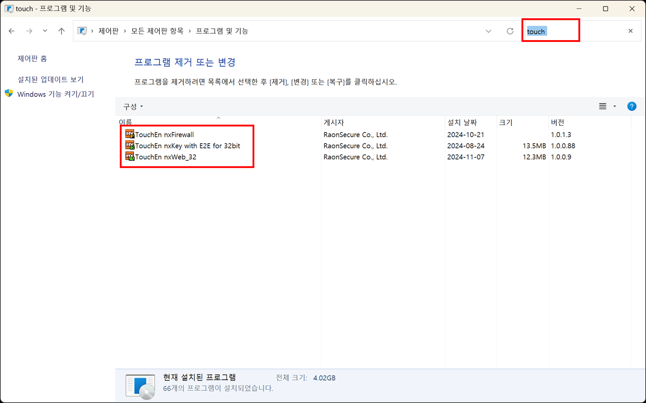This screenshot has height=403, width=646.
Task: Select TouchEn nxFirewall program
Action: click(x=164, y=135)
